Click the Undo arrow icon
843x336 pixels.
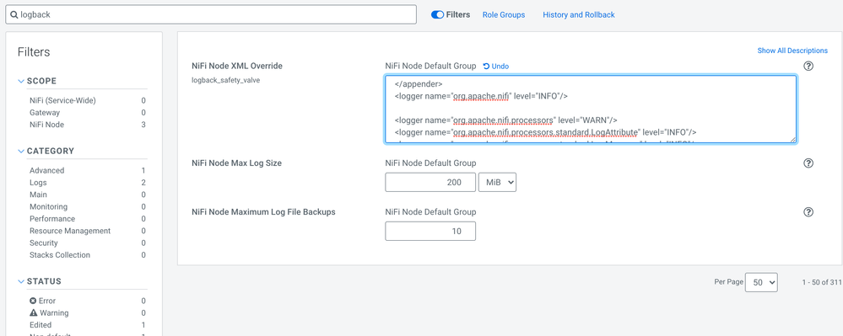(x=486, y=66)
